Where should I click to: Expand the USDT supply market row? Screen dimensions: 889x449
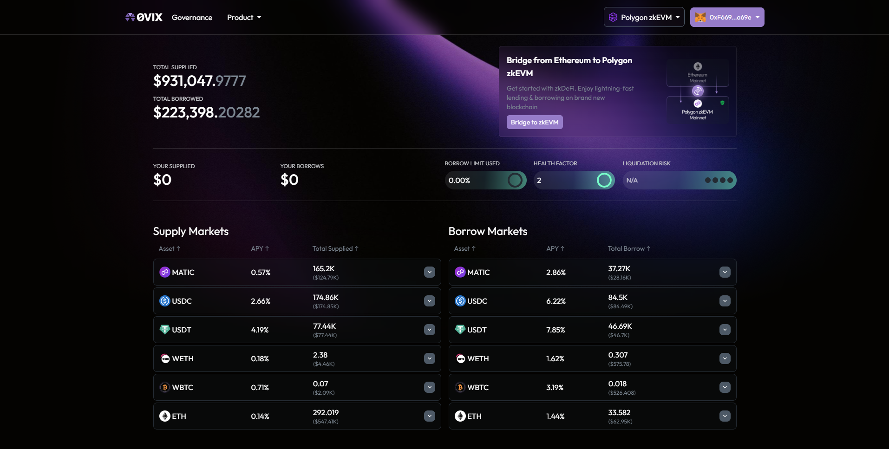point(430,330)
